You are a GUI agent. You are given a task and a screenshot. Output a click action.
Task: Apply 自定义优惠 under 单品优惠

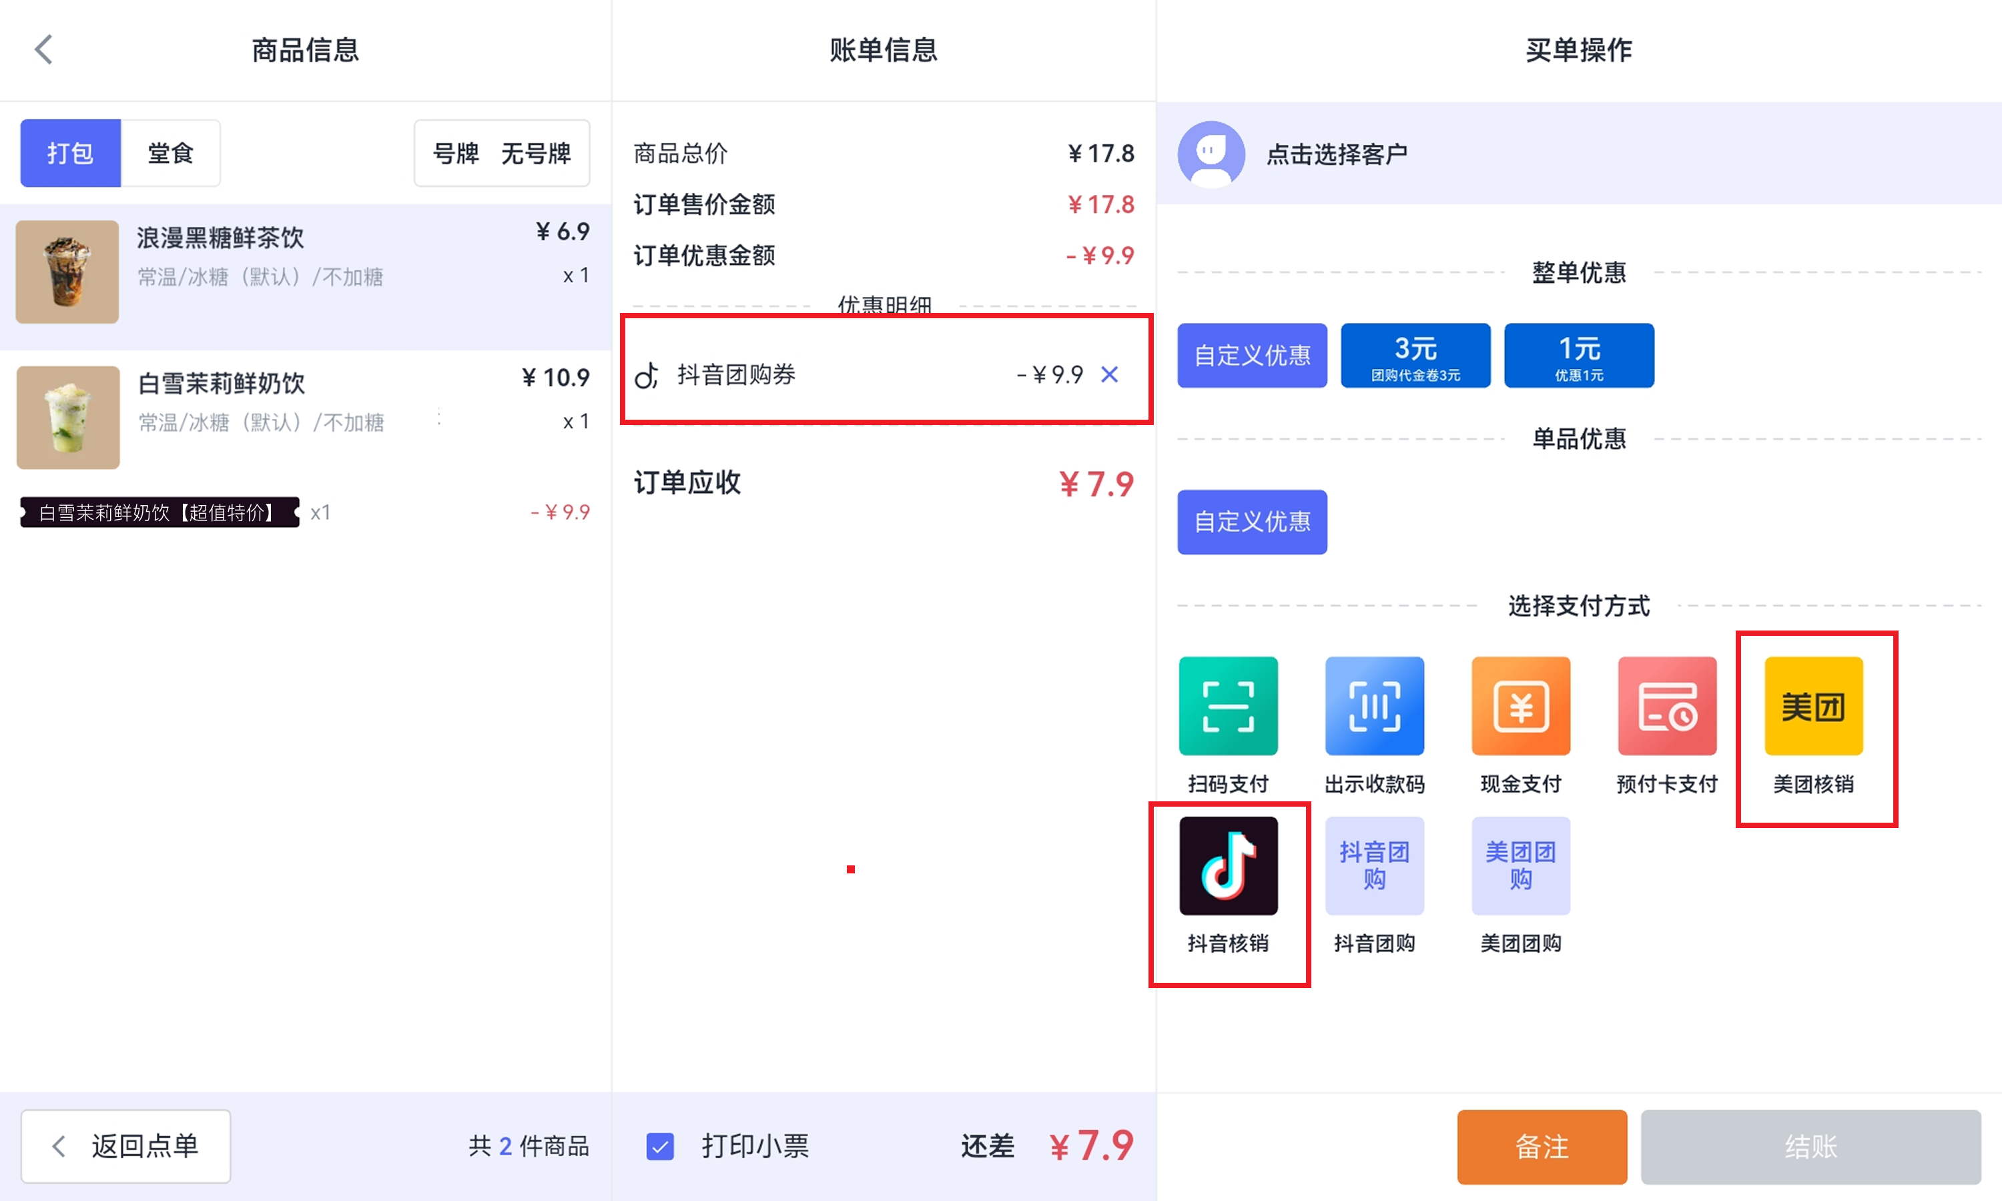[x=1252, y=522]
